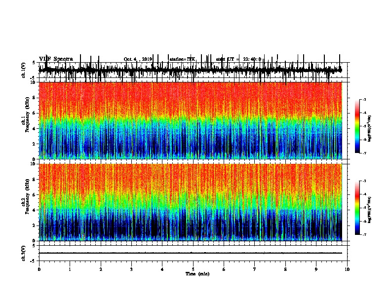Click the "-3" label on ch.1 color bar
This screenshot has height=302, width=391.
(364, 99)
